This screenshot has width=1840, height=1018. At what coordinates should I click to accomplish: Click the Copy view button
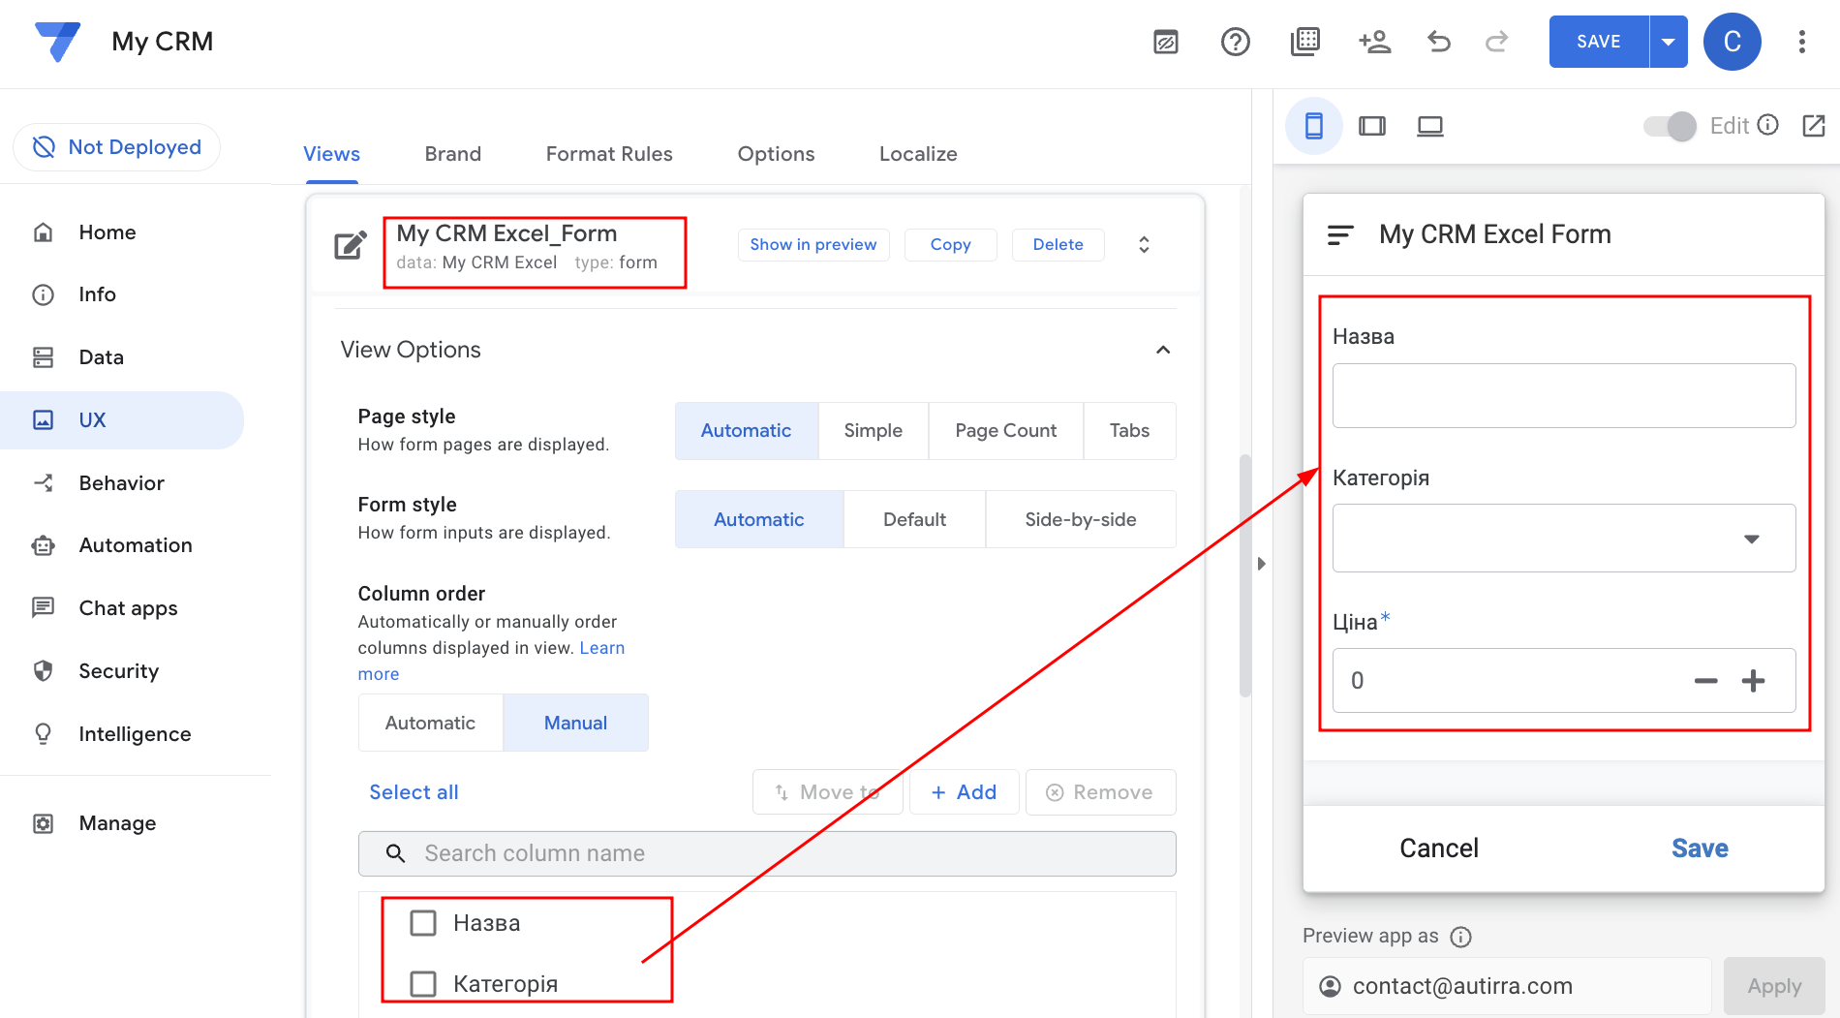(950, 245)
